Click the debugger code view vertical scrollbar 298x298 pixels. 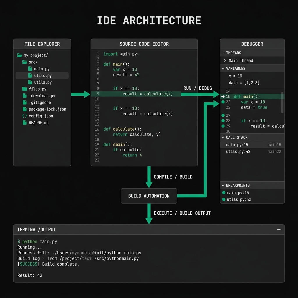pyautogui.click(x=282, y=102)
